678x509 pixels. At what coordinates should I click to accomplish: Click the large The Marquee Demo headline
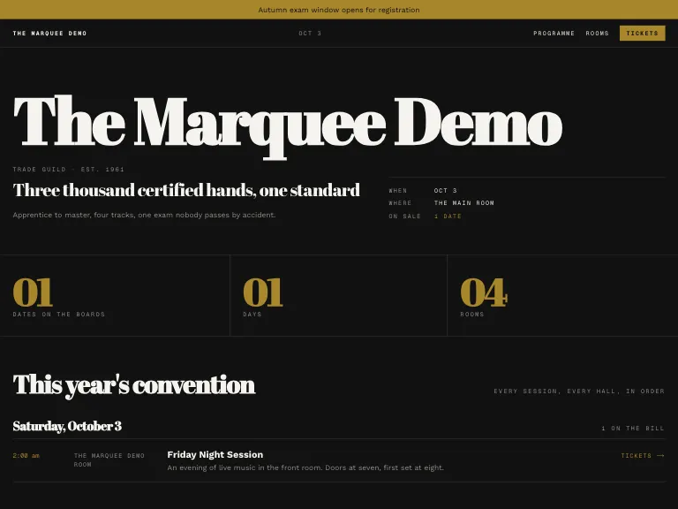[288, 125]
